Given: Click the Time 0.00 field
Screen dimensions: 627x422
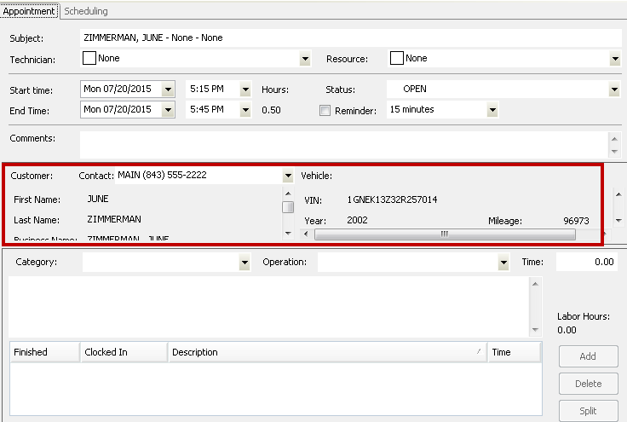Looking at the screenshot, I should click(587, 262).
